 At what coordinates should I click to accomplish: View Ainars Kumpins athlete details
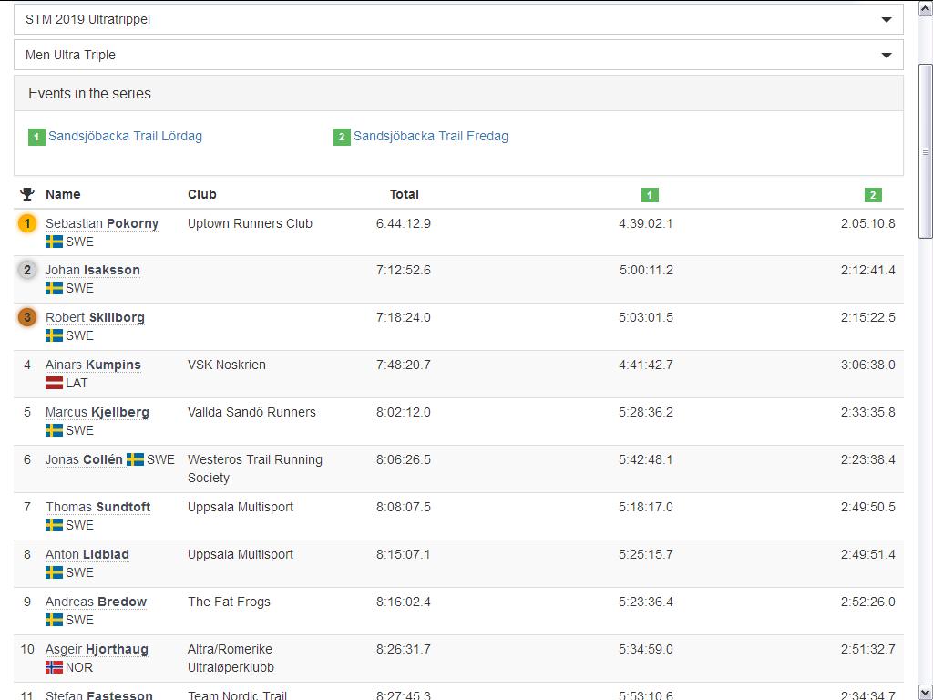click(x=93, y=365)
